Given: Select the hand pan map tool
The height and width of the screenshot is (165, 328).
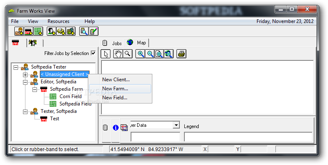Looking at the screenshot, I should tap(118, 54).
